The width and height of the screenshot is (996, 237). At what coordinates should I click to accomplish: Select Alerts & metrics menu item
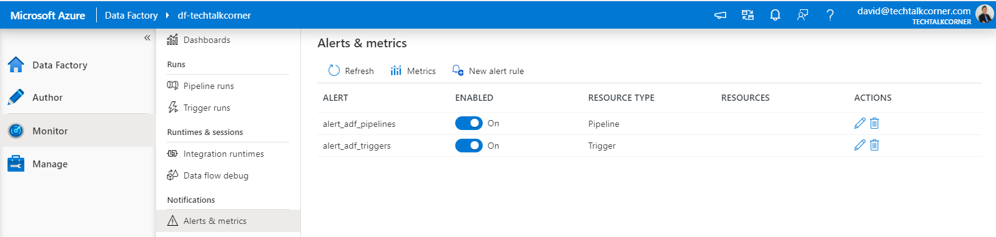(228, 221)
